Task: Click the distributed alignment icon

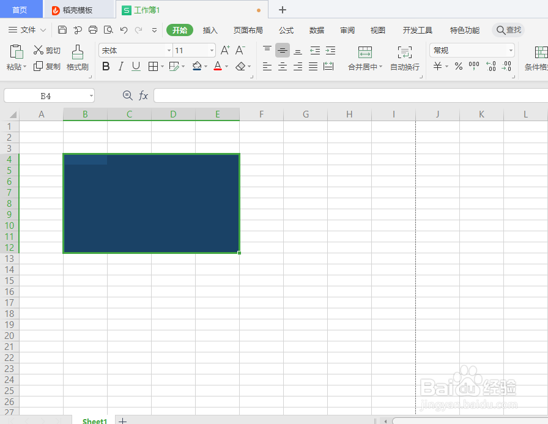Action: click(x=328, y=66)
